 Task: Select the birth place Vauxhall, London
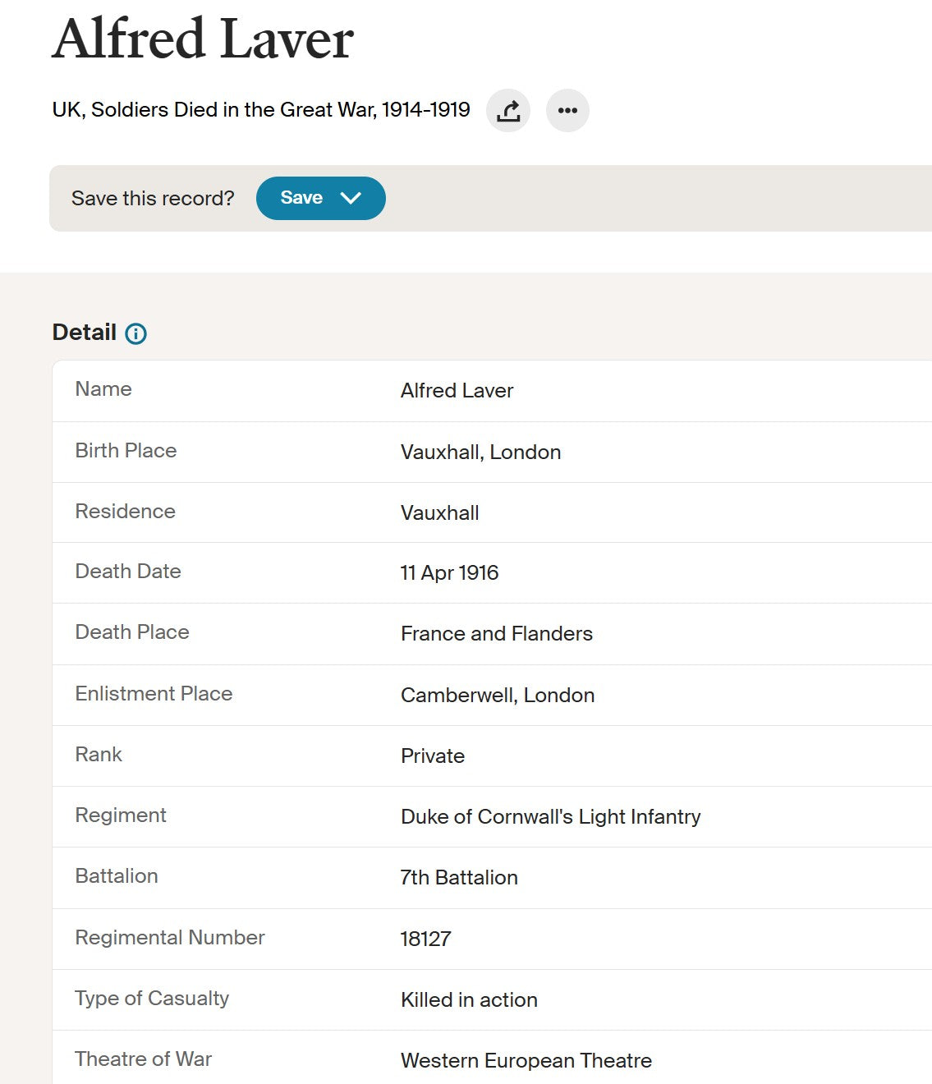pyautogui.click(x=480, y=452)
